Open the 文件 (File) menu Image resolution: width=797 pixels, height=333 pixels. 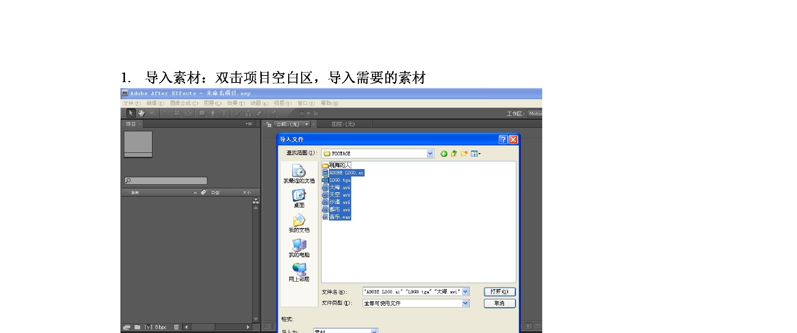[x=132, y=103]
